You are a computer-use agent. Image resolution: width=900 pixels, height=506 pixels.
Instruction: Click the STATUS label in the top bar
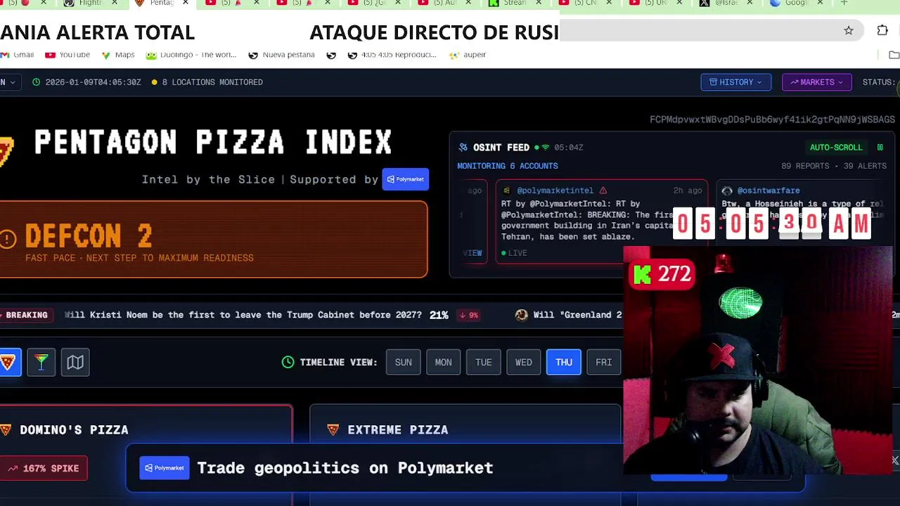click(879, 82)
